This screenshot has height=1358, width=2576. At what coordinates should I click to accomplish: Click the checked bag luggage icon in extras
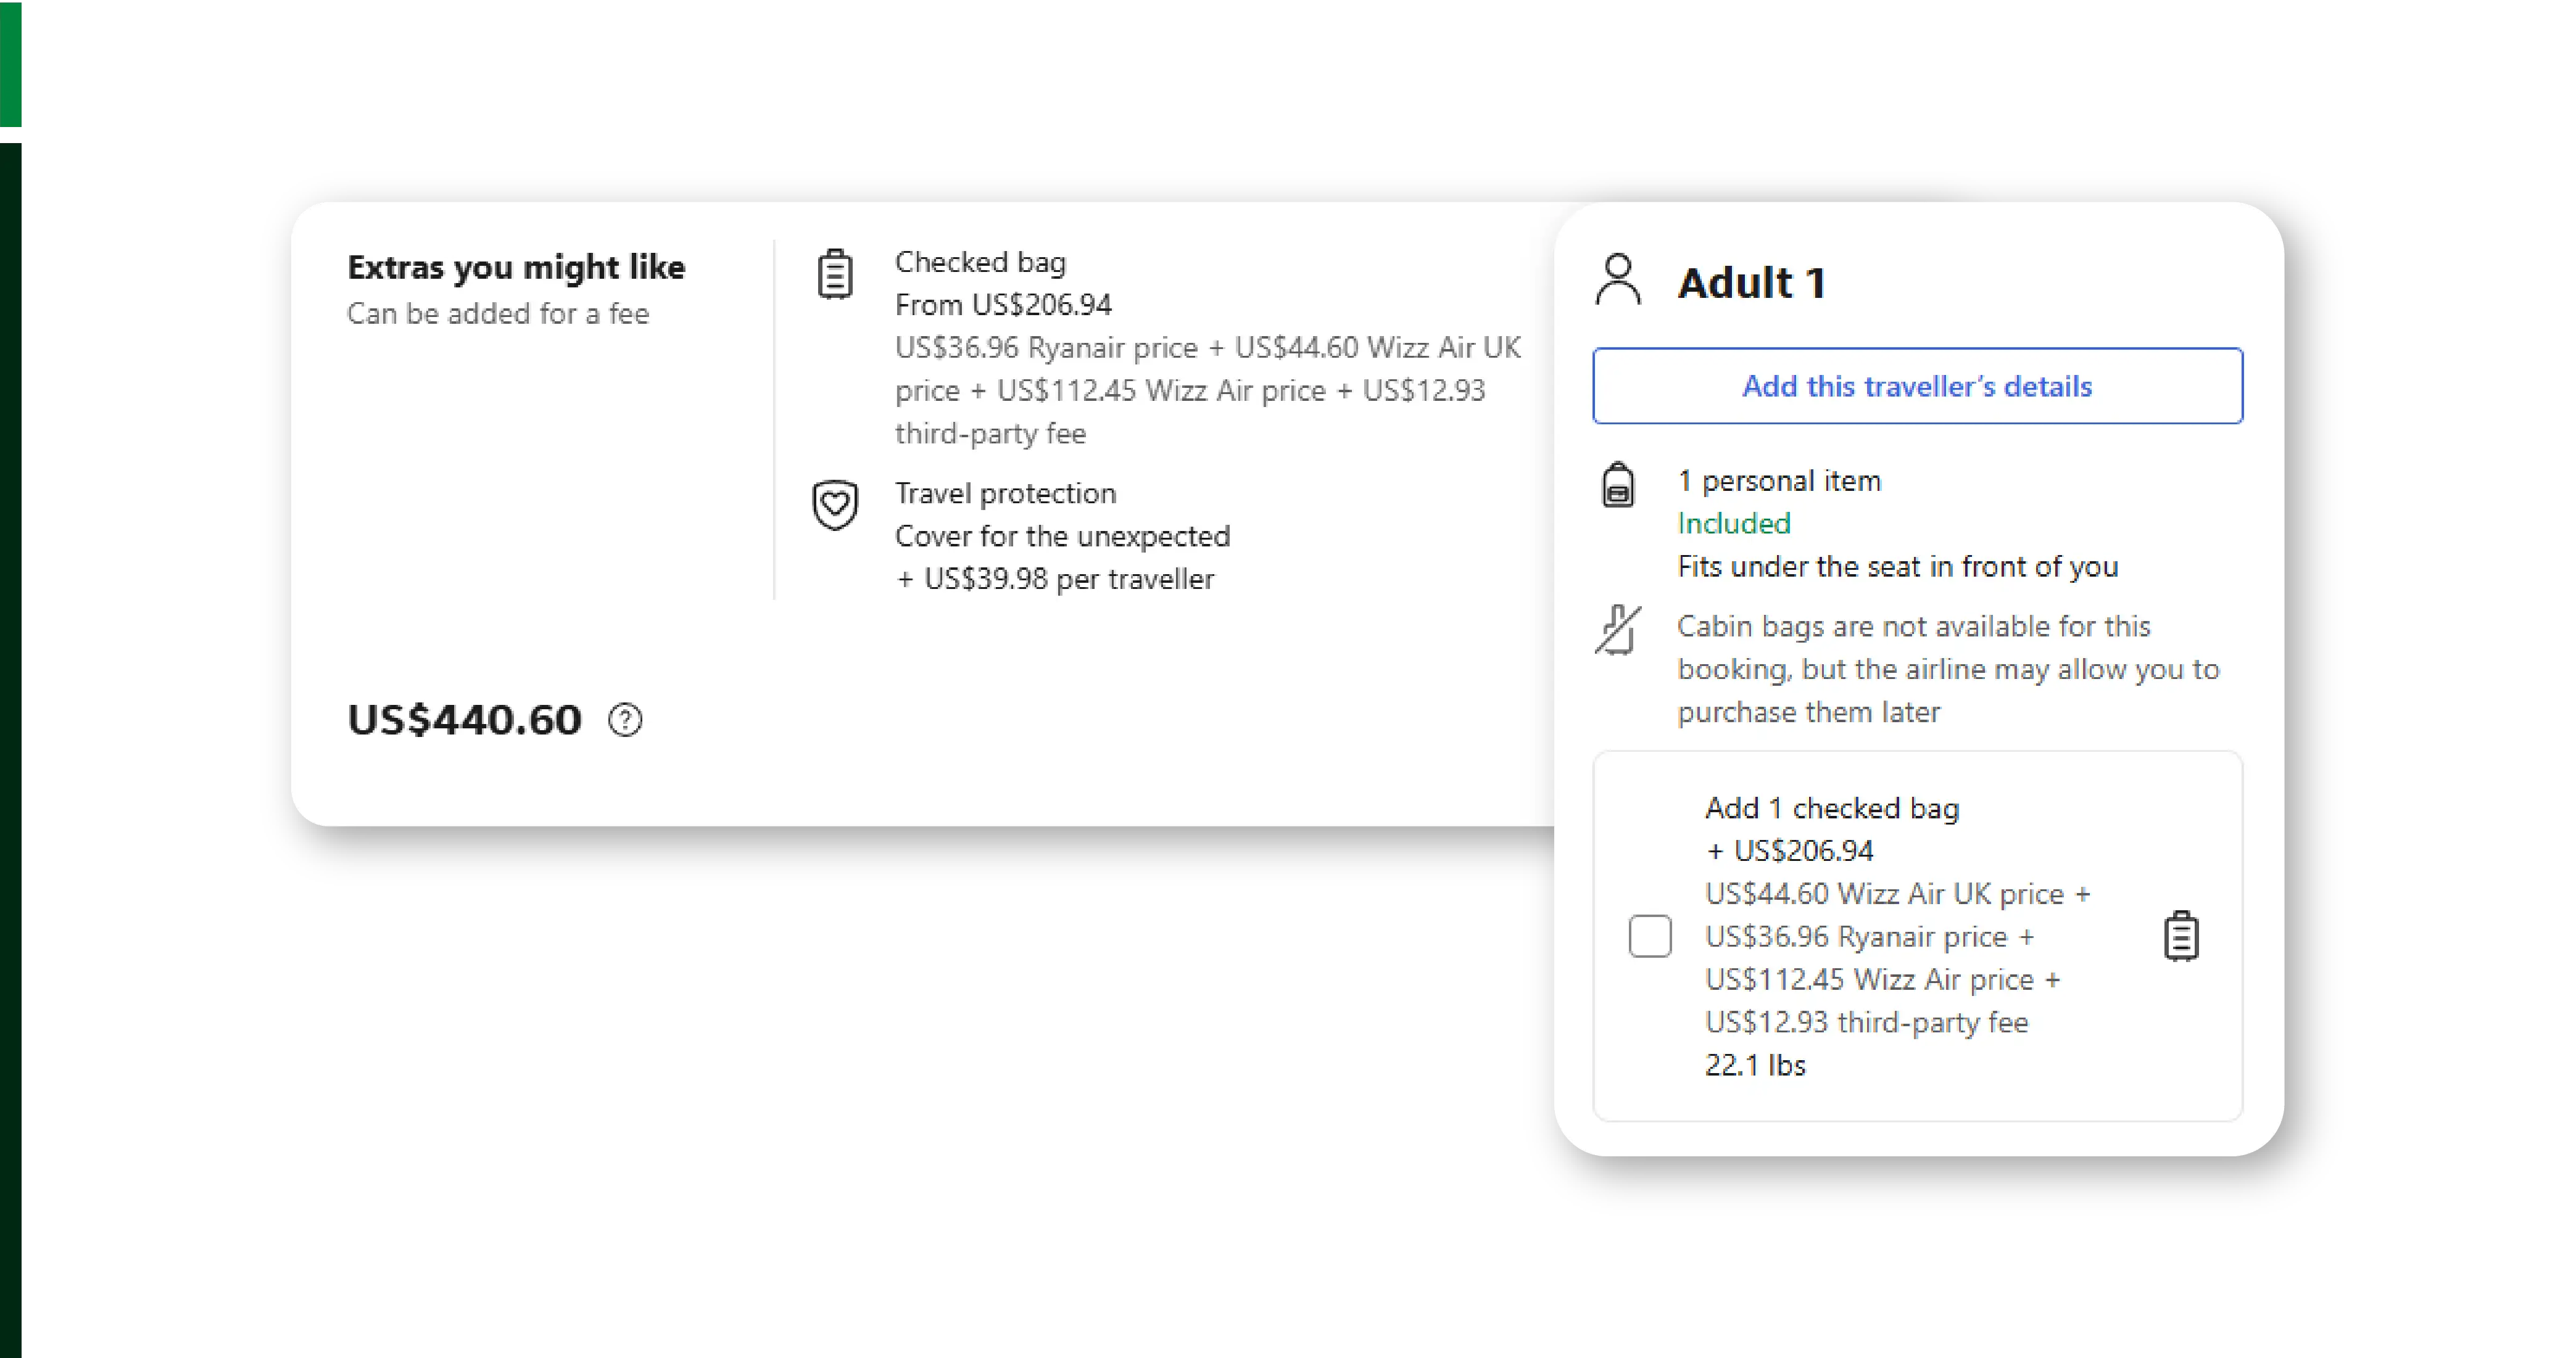click(x=835, y=275)
